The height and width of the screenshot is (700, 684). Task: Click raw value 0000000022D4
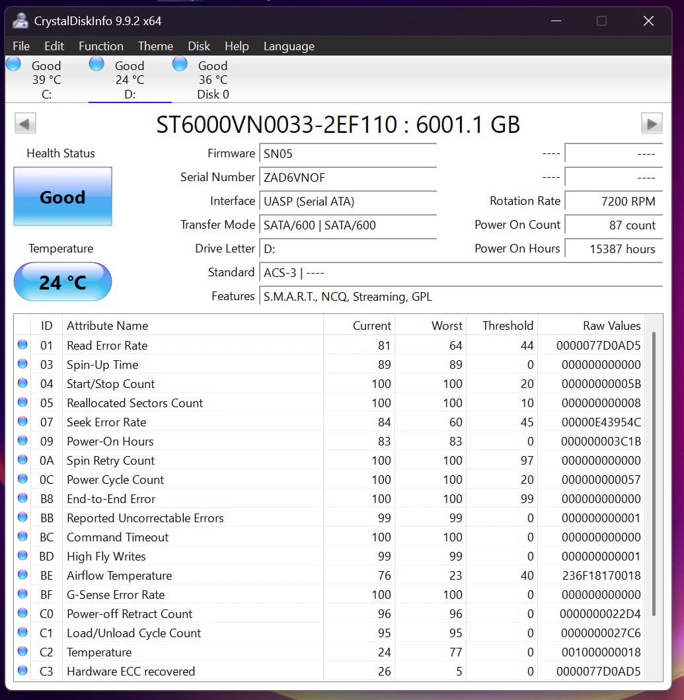600,614
